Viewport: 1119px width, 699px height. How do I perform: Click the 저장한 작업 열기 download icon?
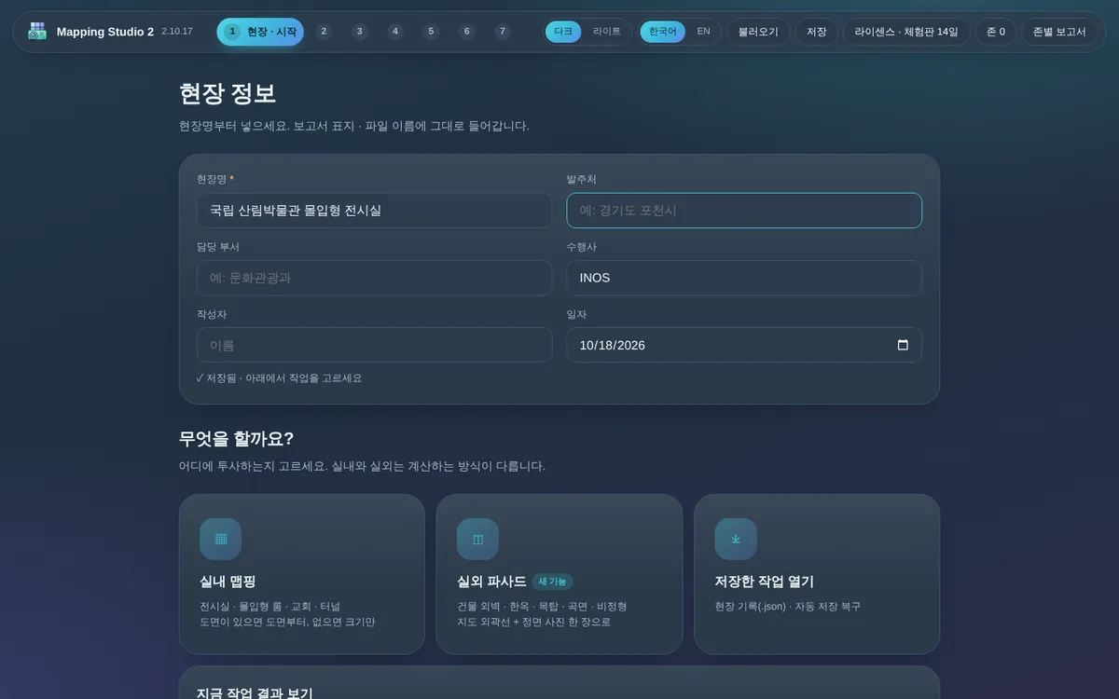click(736, 539)
